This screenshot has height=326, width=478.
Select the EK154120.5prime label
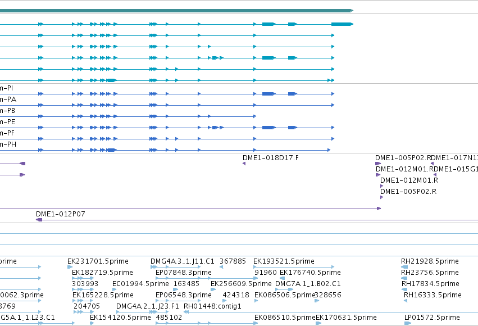pyautogui.click(x=120, y=318)
